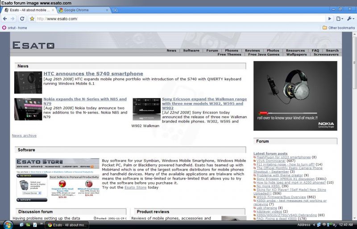Click the Esato Store screenshot image
Viewport: 357px width, 229px height.
(x=58, y=180)
